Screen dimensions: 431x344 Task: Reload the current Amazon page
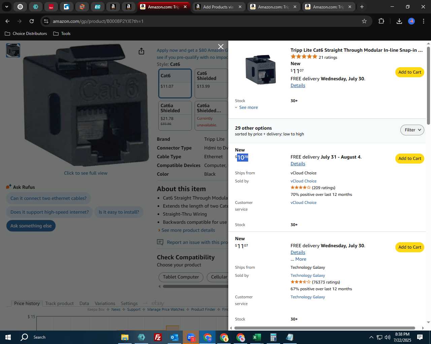pos(32,21)
